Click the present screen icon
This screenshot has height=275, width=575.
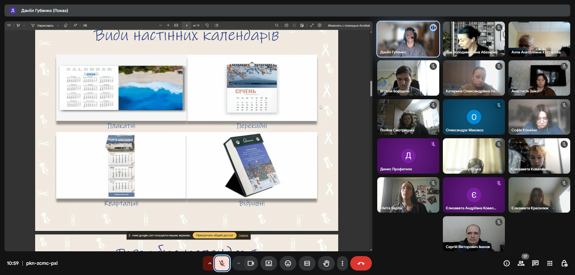269,263
